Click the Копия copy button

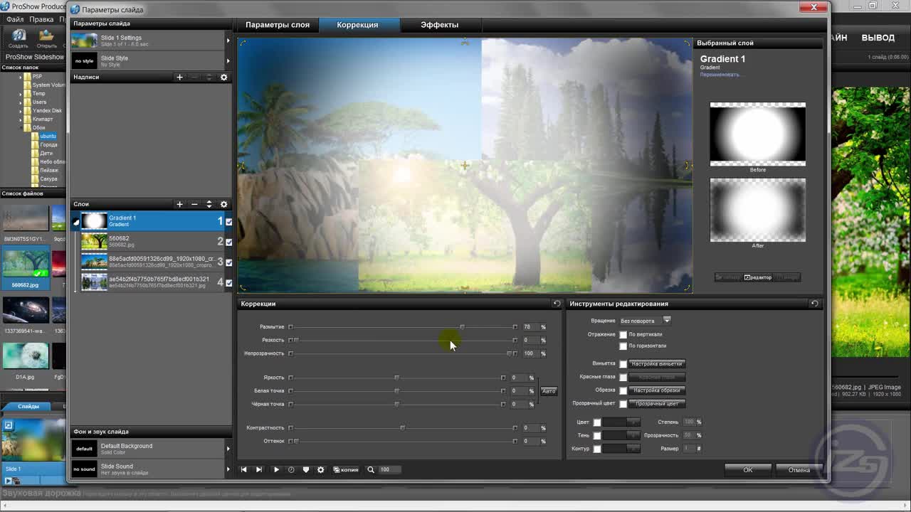(x=346, y=469)
